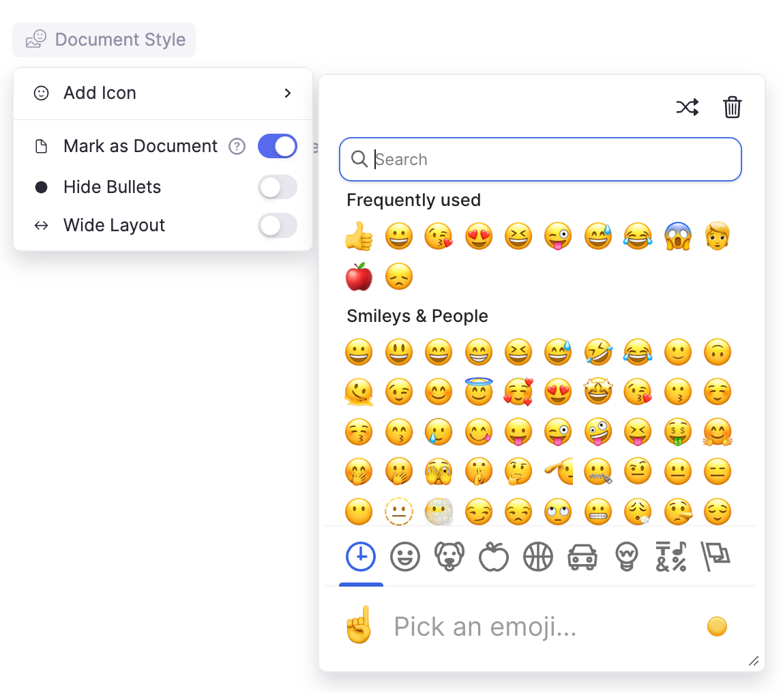Disable the Mark as Document toggle
783x693 pixels.
pos(278,146)
